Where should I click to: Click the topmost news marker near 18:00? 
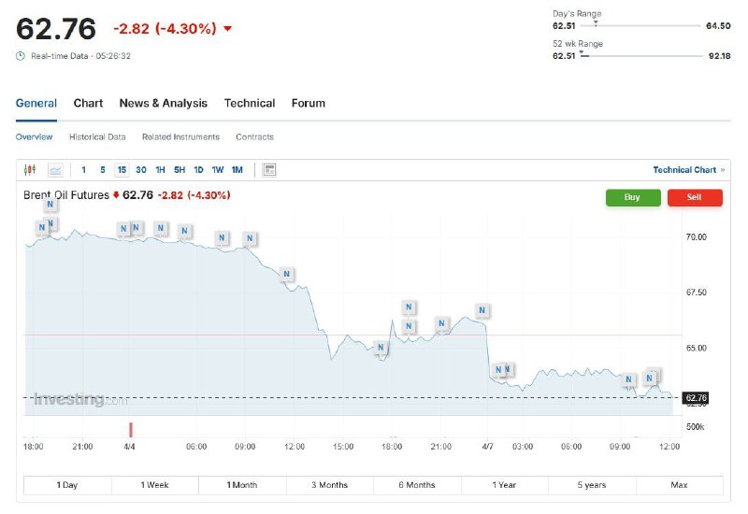pos(50,204)
